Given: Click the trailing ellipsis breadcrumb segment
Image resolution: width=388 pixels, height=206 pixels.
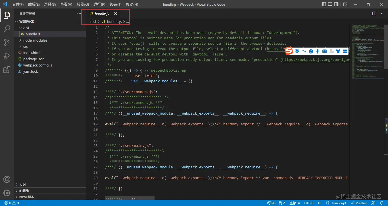Looking at the screenshot, I should pos(128,22).
